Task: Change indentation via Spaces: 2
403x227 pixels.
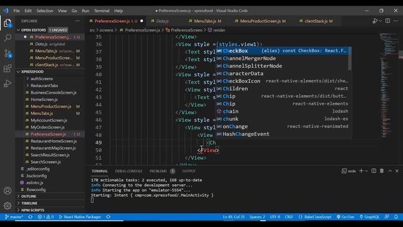Action: tap(257, 217)
